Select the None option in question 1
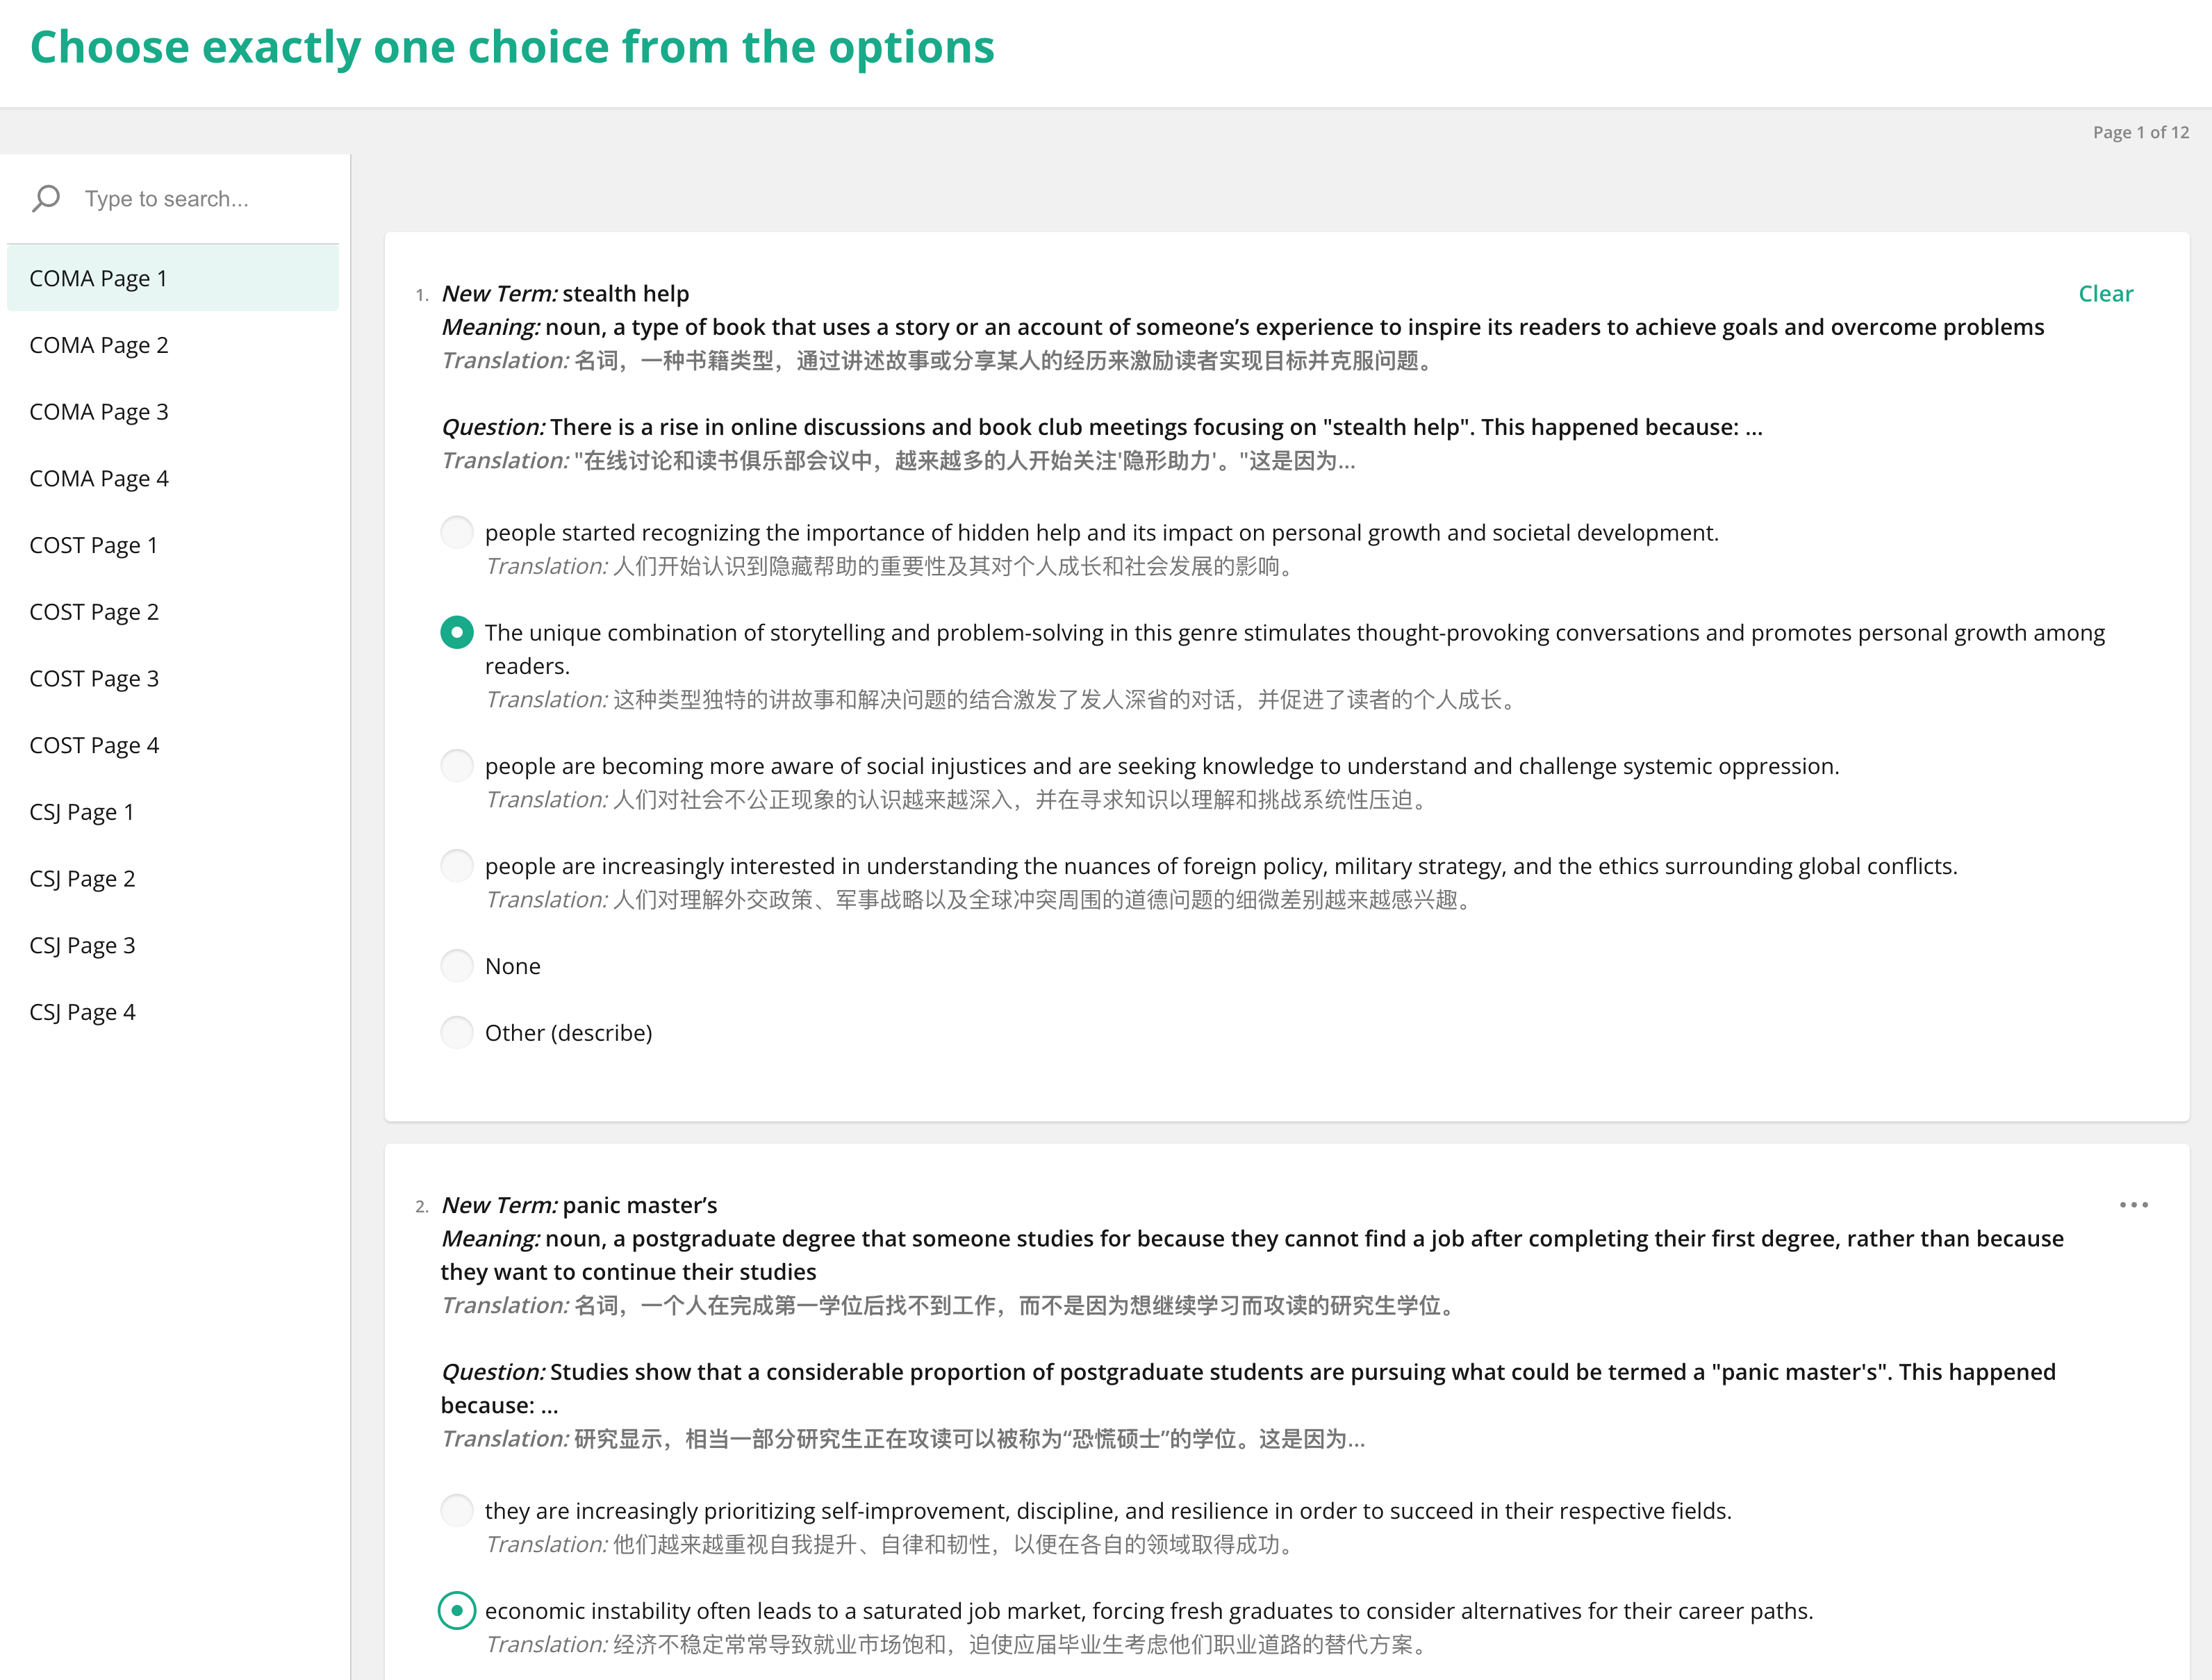This screenshot has height=1680, width=2212. [x=457, y=966]
